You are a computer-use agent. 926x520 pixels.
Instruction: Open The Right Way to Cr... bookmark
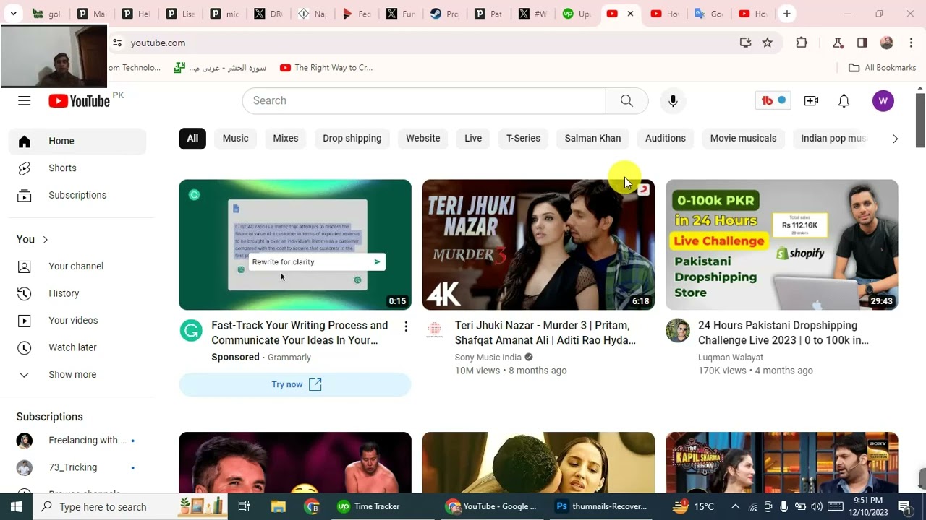(x=326, y=68)
